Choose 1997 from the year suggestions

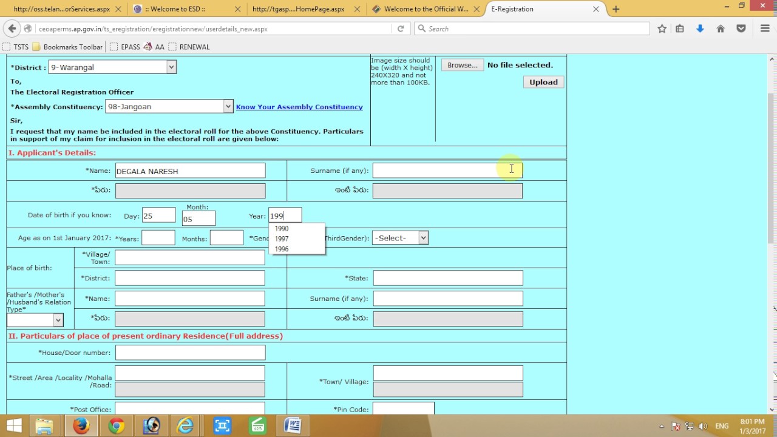click(282, 239)
